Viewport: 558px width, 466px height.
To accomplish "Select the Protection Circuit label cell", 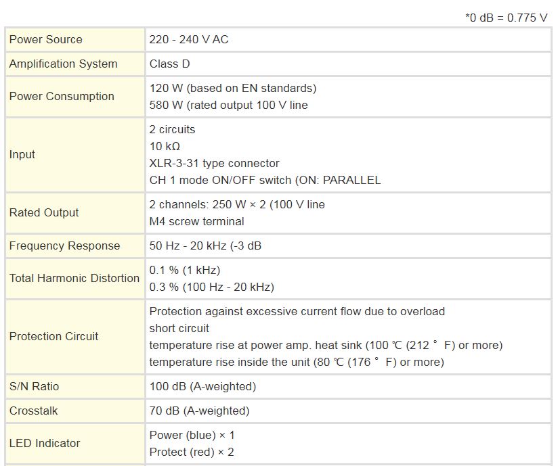I will point(53,336).
